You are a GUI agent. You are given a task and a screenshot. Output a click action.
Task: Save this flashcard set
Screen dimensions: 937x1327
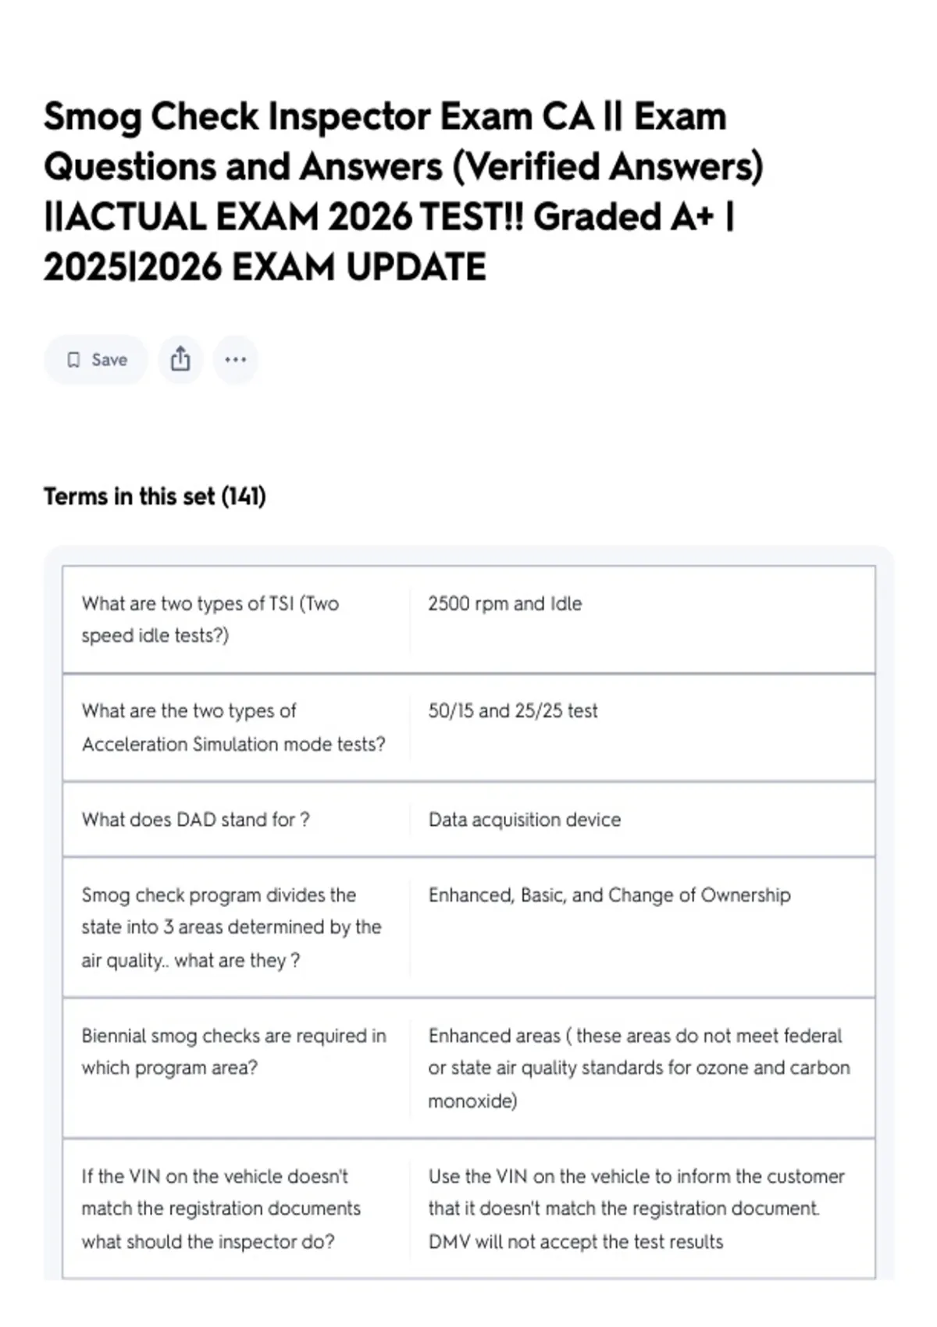96,360
